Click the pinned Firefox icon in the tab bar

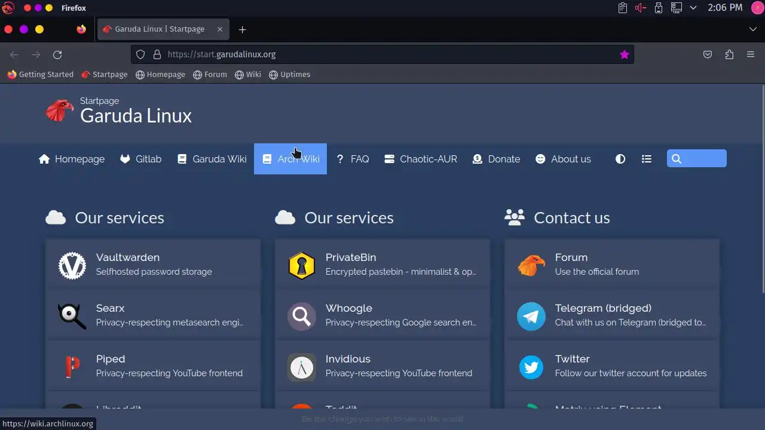tap(81, 29)
